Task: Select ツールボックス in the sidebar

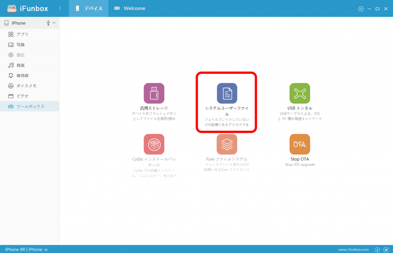Action: 30,107
